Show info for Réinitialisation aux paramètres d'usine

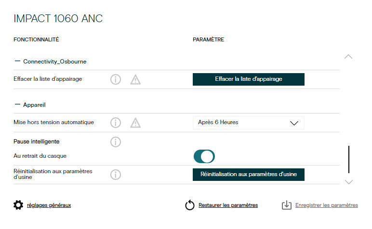[116, 174]
